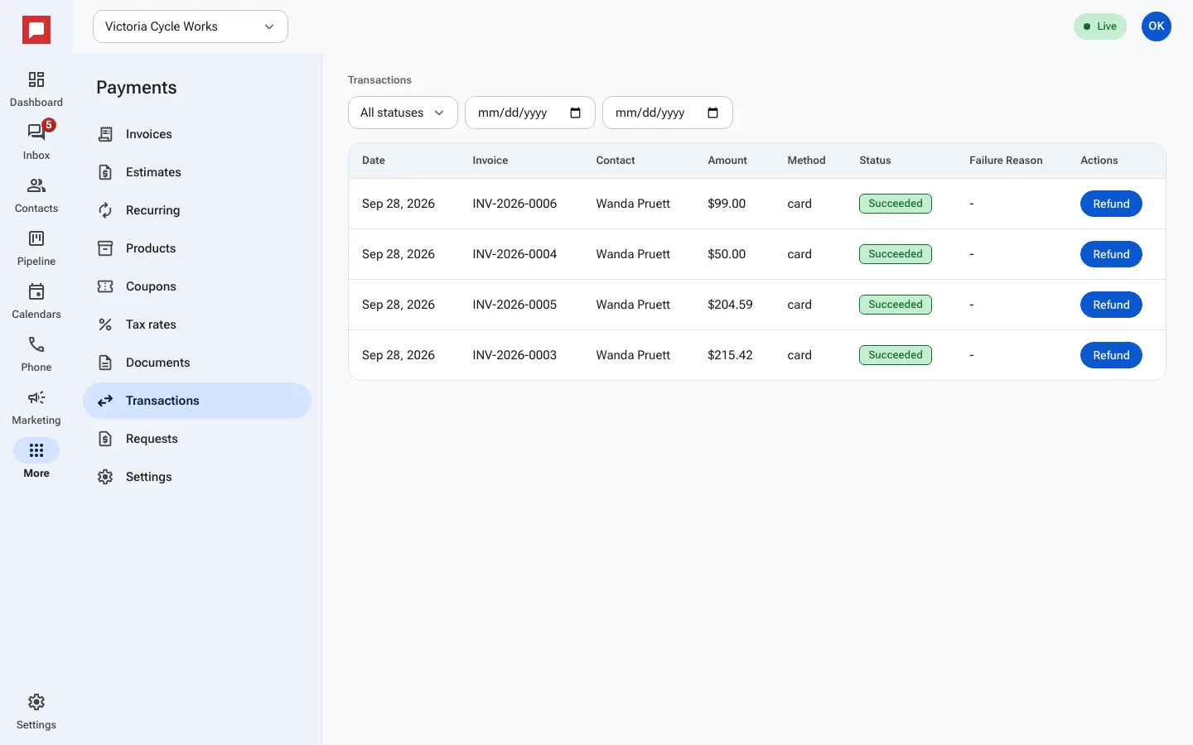Expand the All statuses filter
This screenshot has width=1193, height=745.
tap(403, 113)
